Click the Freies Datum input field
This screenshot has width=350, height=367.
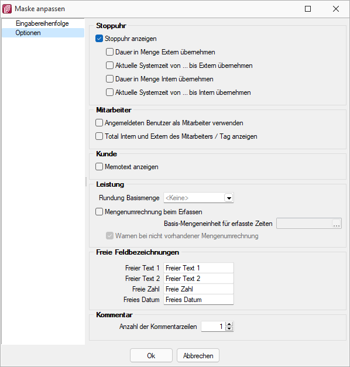198,300
